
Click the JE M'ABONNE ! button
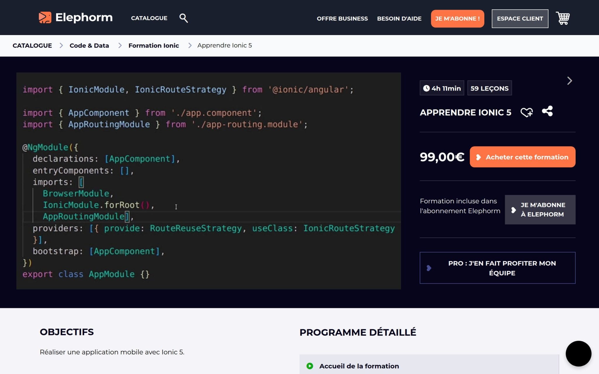(x=457, y=19)
